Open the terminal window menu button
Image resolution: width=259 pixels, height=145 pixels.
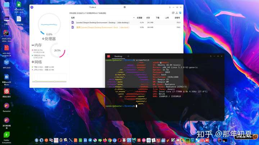pos(211,56)
